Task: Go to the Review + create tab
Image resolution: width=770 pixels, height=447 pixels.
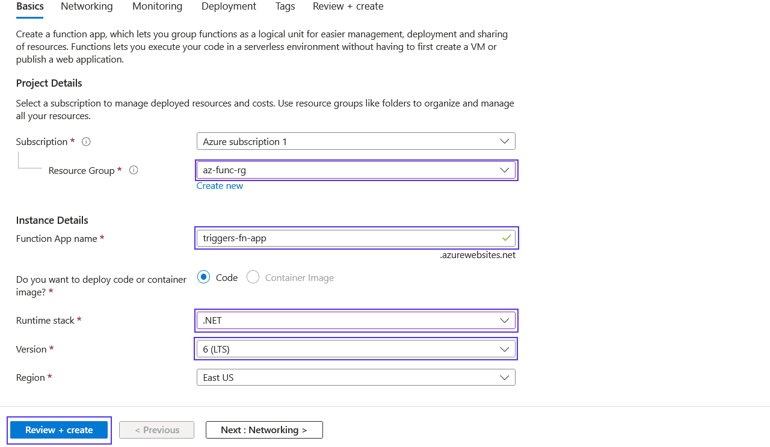Action: [348, 6]
